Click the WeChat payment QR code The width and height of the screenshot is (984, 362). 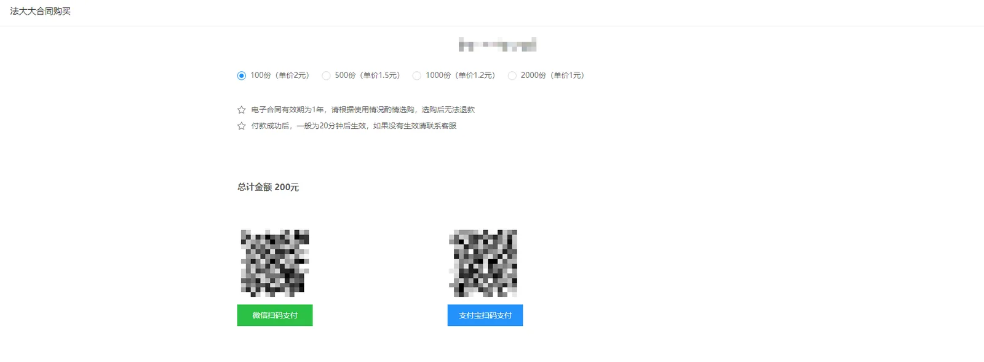(x=275, y=263)
